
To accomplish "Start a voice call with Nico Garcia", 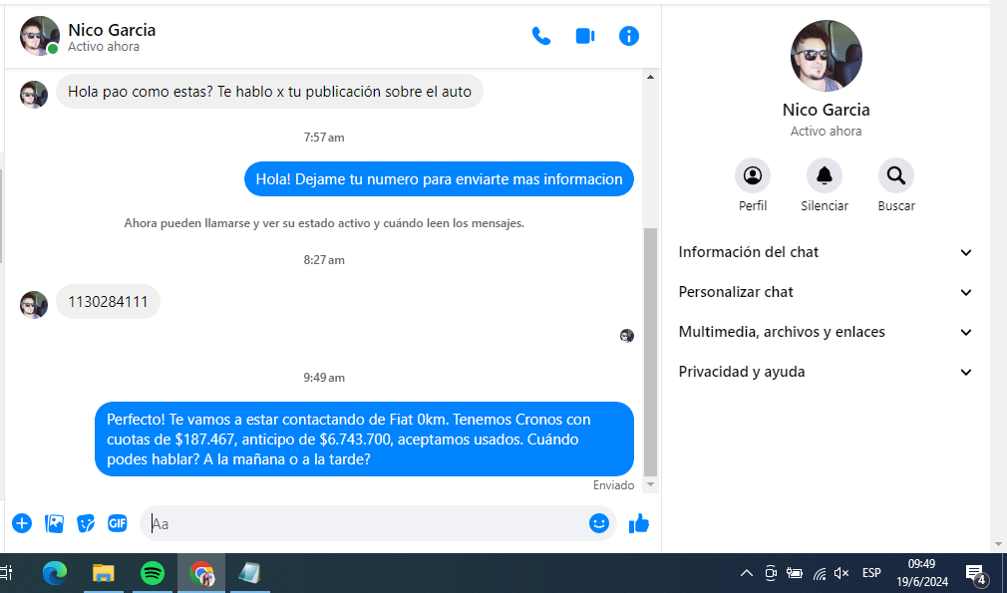I will [541, 36].
